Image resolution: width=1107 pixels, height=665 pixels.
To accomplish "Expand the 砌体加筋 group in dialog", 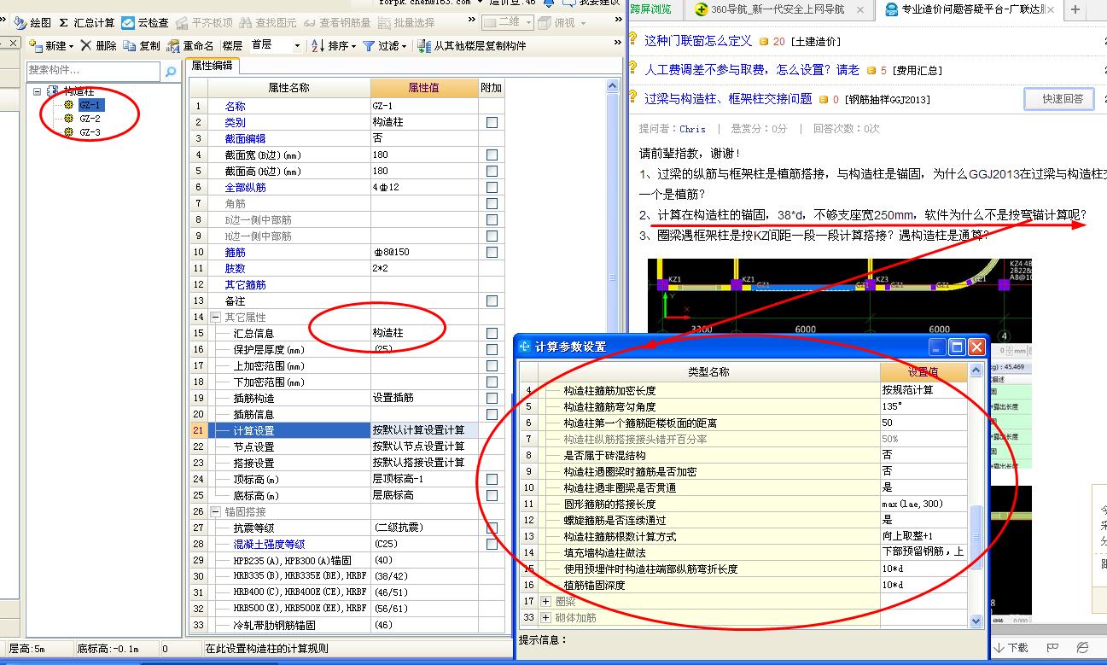I will tap(545, 618).
